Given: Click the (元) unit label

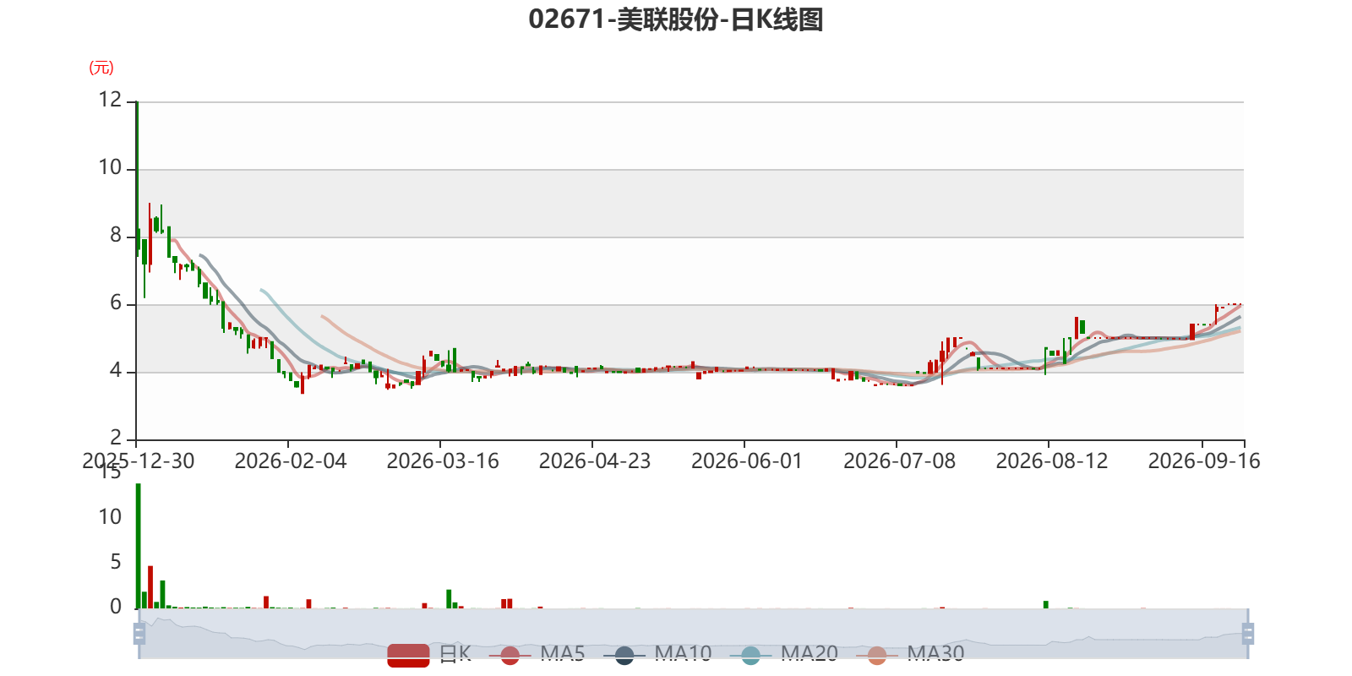Looking at the screenshot, I should point(101,68).
